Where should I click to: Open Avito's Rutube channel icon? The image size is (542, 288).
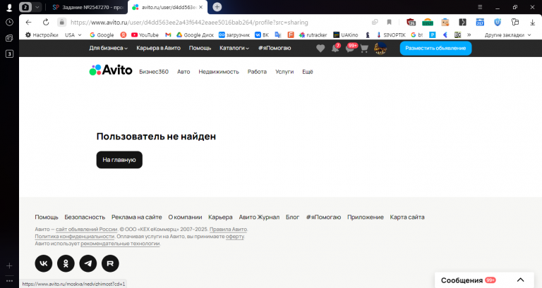pyautogui.click(x=110, y=263)
